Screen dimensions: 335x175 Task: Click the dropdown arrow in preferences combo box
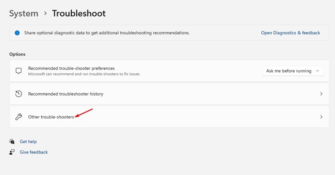pyautogui.click(x=317, y=71)
